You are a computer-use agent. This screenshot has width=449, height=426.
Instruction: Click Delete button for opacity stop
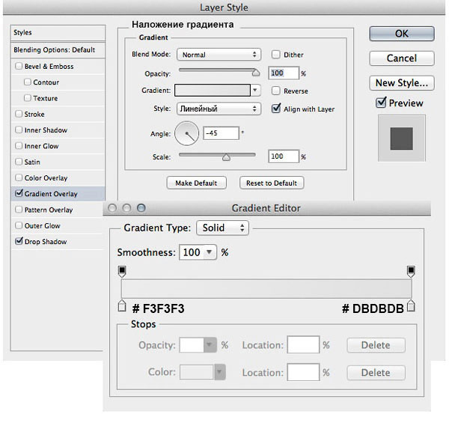click(x=376, y=345)
